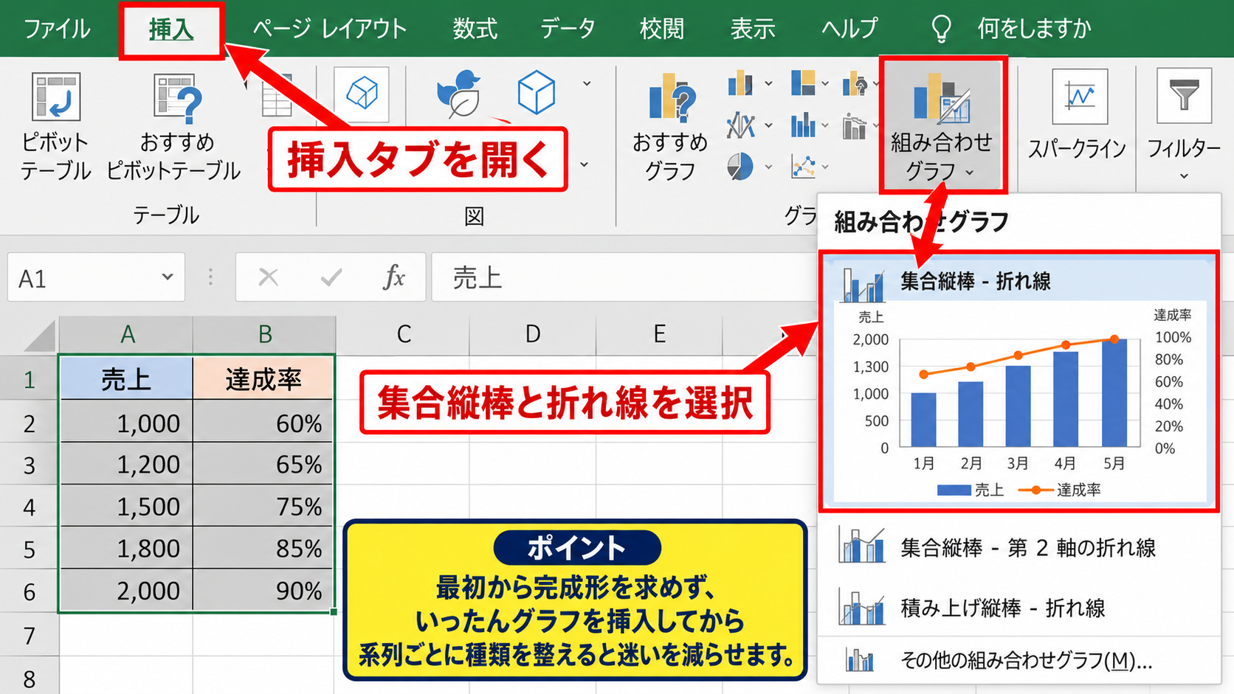Click the 何をしますか search box
The image size is (1234, 694).
pyautogui.click(x=1034, y=29)
